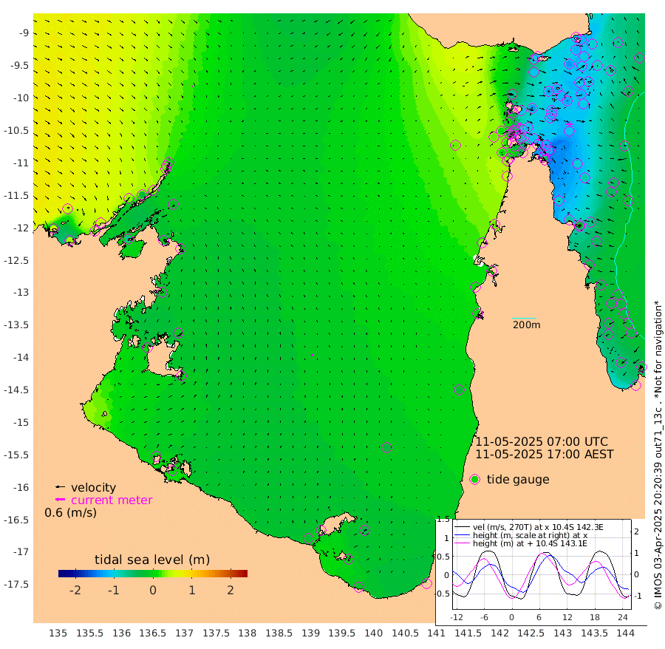The image size is (665, 649).
Task: Click inset legend 'height (m) at + 10.4S 143.1E'
Action: tap(530, 543)
